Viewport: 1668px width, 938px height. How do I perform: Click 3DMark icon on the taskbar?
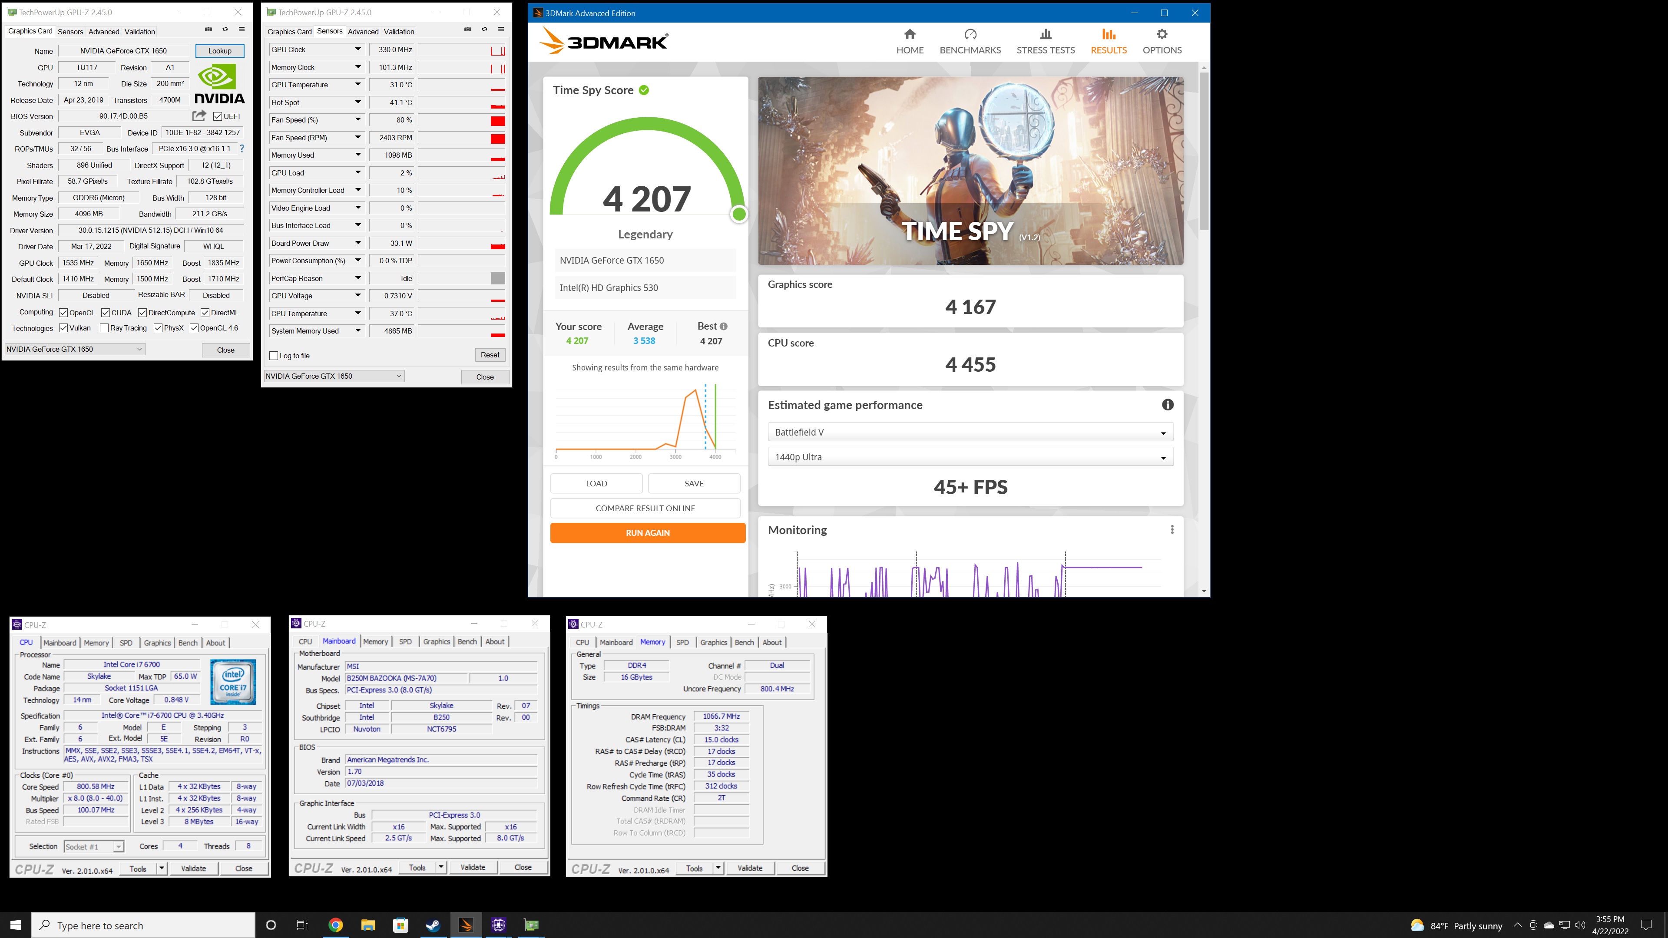pyautogui.click(x=466, y=925)
